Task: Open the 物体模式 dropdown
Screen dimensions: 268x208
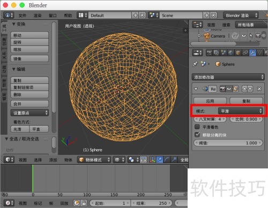Action: pos(94,159)
